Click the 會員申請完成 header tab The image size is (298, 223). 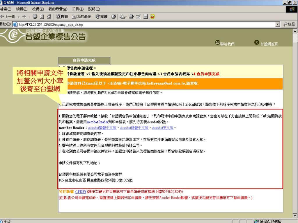point(84,60)
